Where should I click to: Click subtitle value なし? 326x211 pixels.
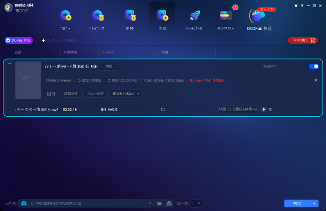tap(163, 110)
